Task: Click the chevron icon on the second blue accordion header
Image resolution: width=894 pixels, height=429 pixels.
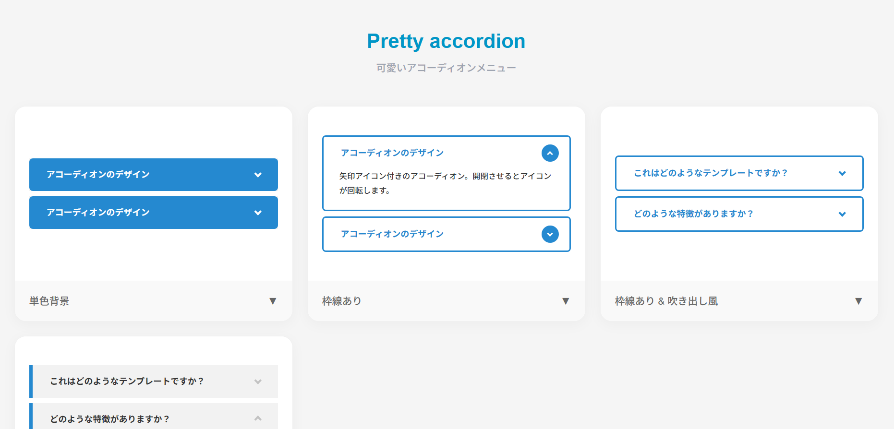Action: tap(258, 213)
